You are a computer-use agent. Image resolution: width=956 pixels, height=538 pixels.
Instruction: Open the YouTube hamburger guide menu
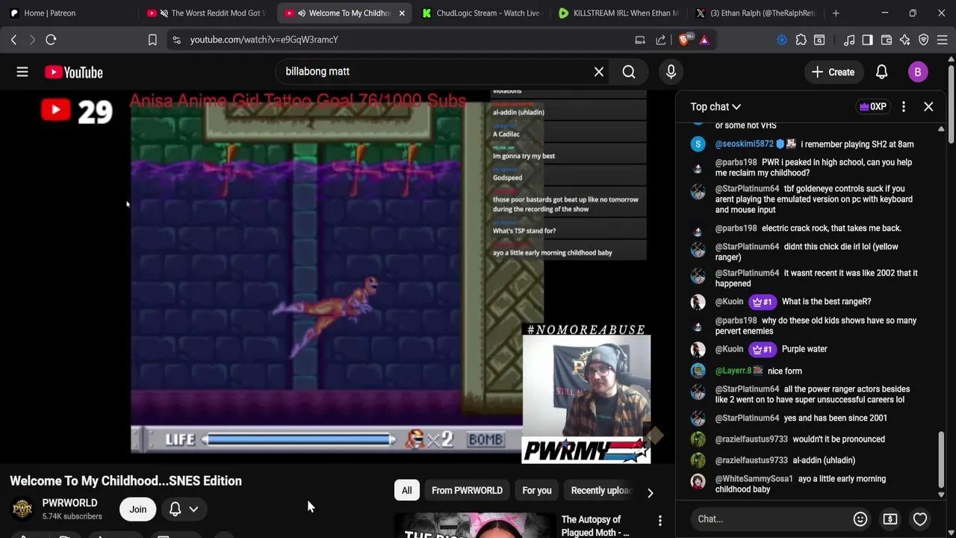[x=22, y=72]
